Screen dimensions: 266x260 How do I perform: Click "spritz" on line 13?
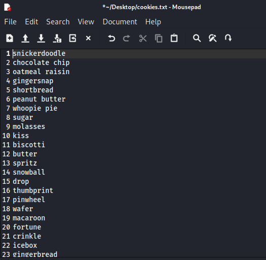(x=25, y=164)
